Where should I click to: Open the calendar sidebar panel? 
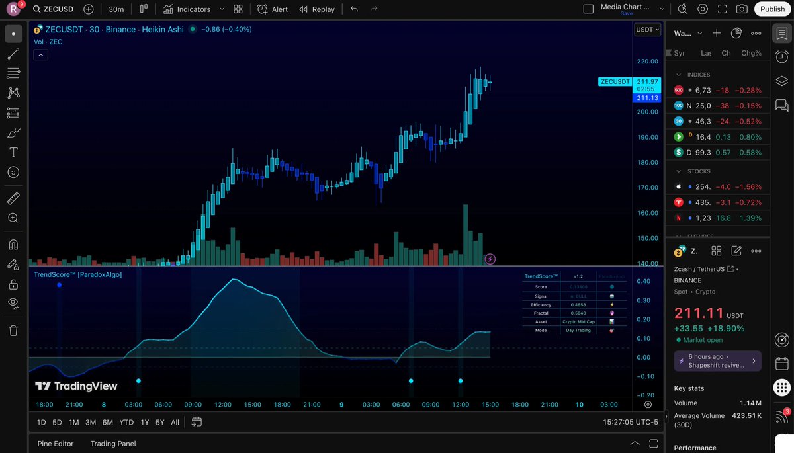[x=782, y=364]
